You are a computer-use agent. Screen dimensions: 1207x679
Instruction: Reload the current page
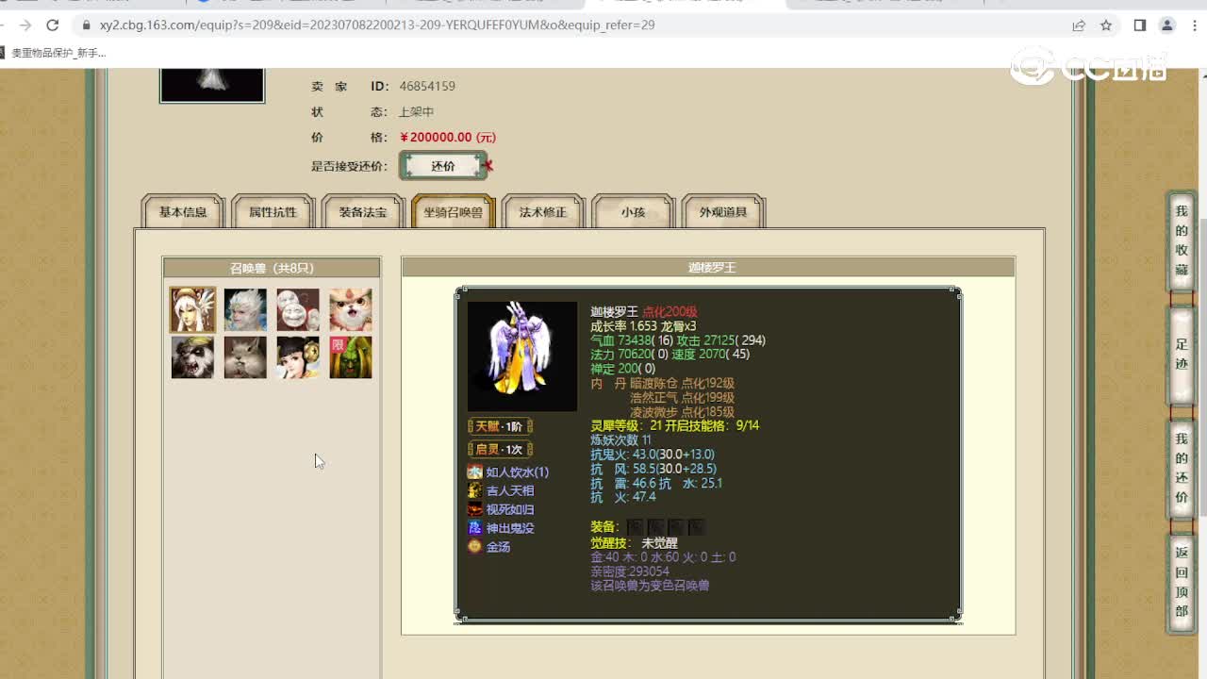tap(53, 25)
